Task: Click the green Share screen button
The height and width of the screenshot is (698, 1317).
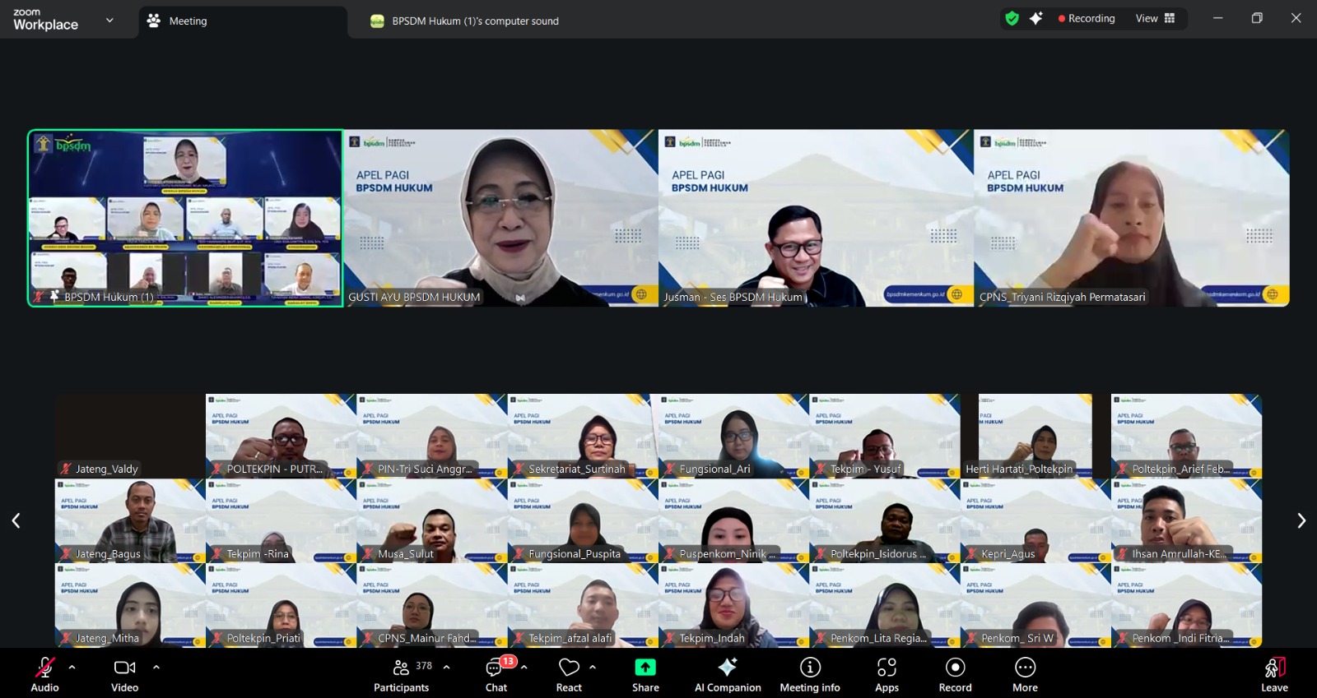Action: pos(645,674)
